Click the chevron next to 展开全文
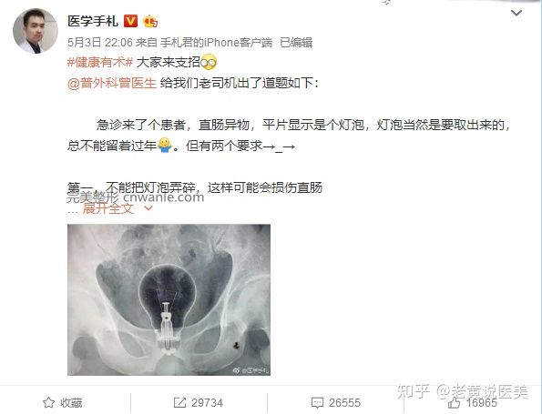Screen dimensions: 542x414 tap(148, 207)
